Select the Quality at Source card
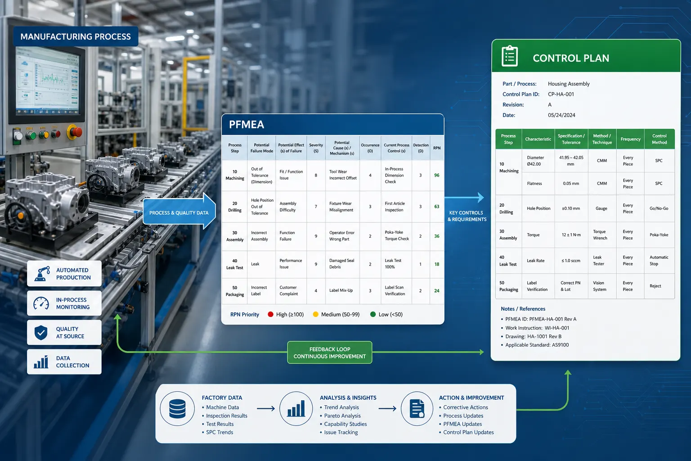 [64, 332]
